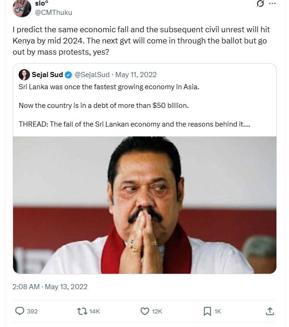Click the May 11, 2022 quoted tweet date

pyautogui.click(x=136, y=75)
